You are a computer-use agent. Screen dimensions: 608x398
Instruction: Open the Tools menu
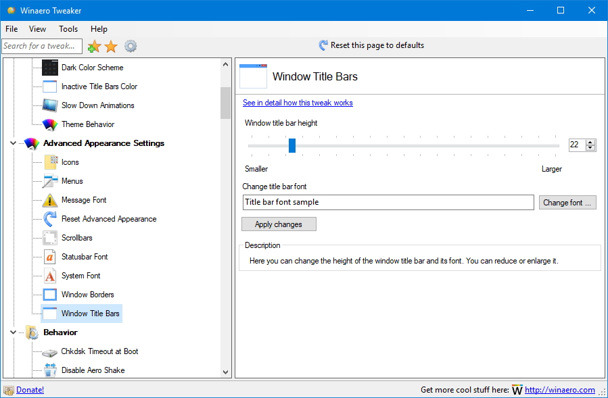pyautogui.click(x=68, y=29)
